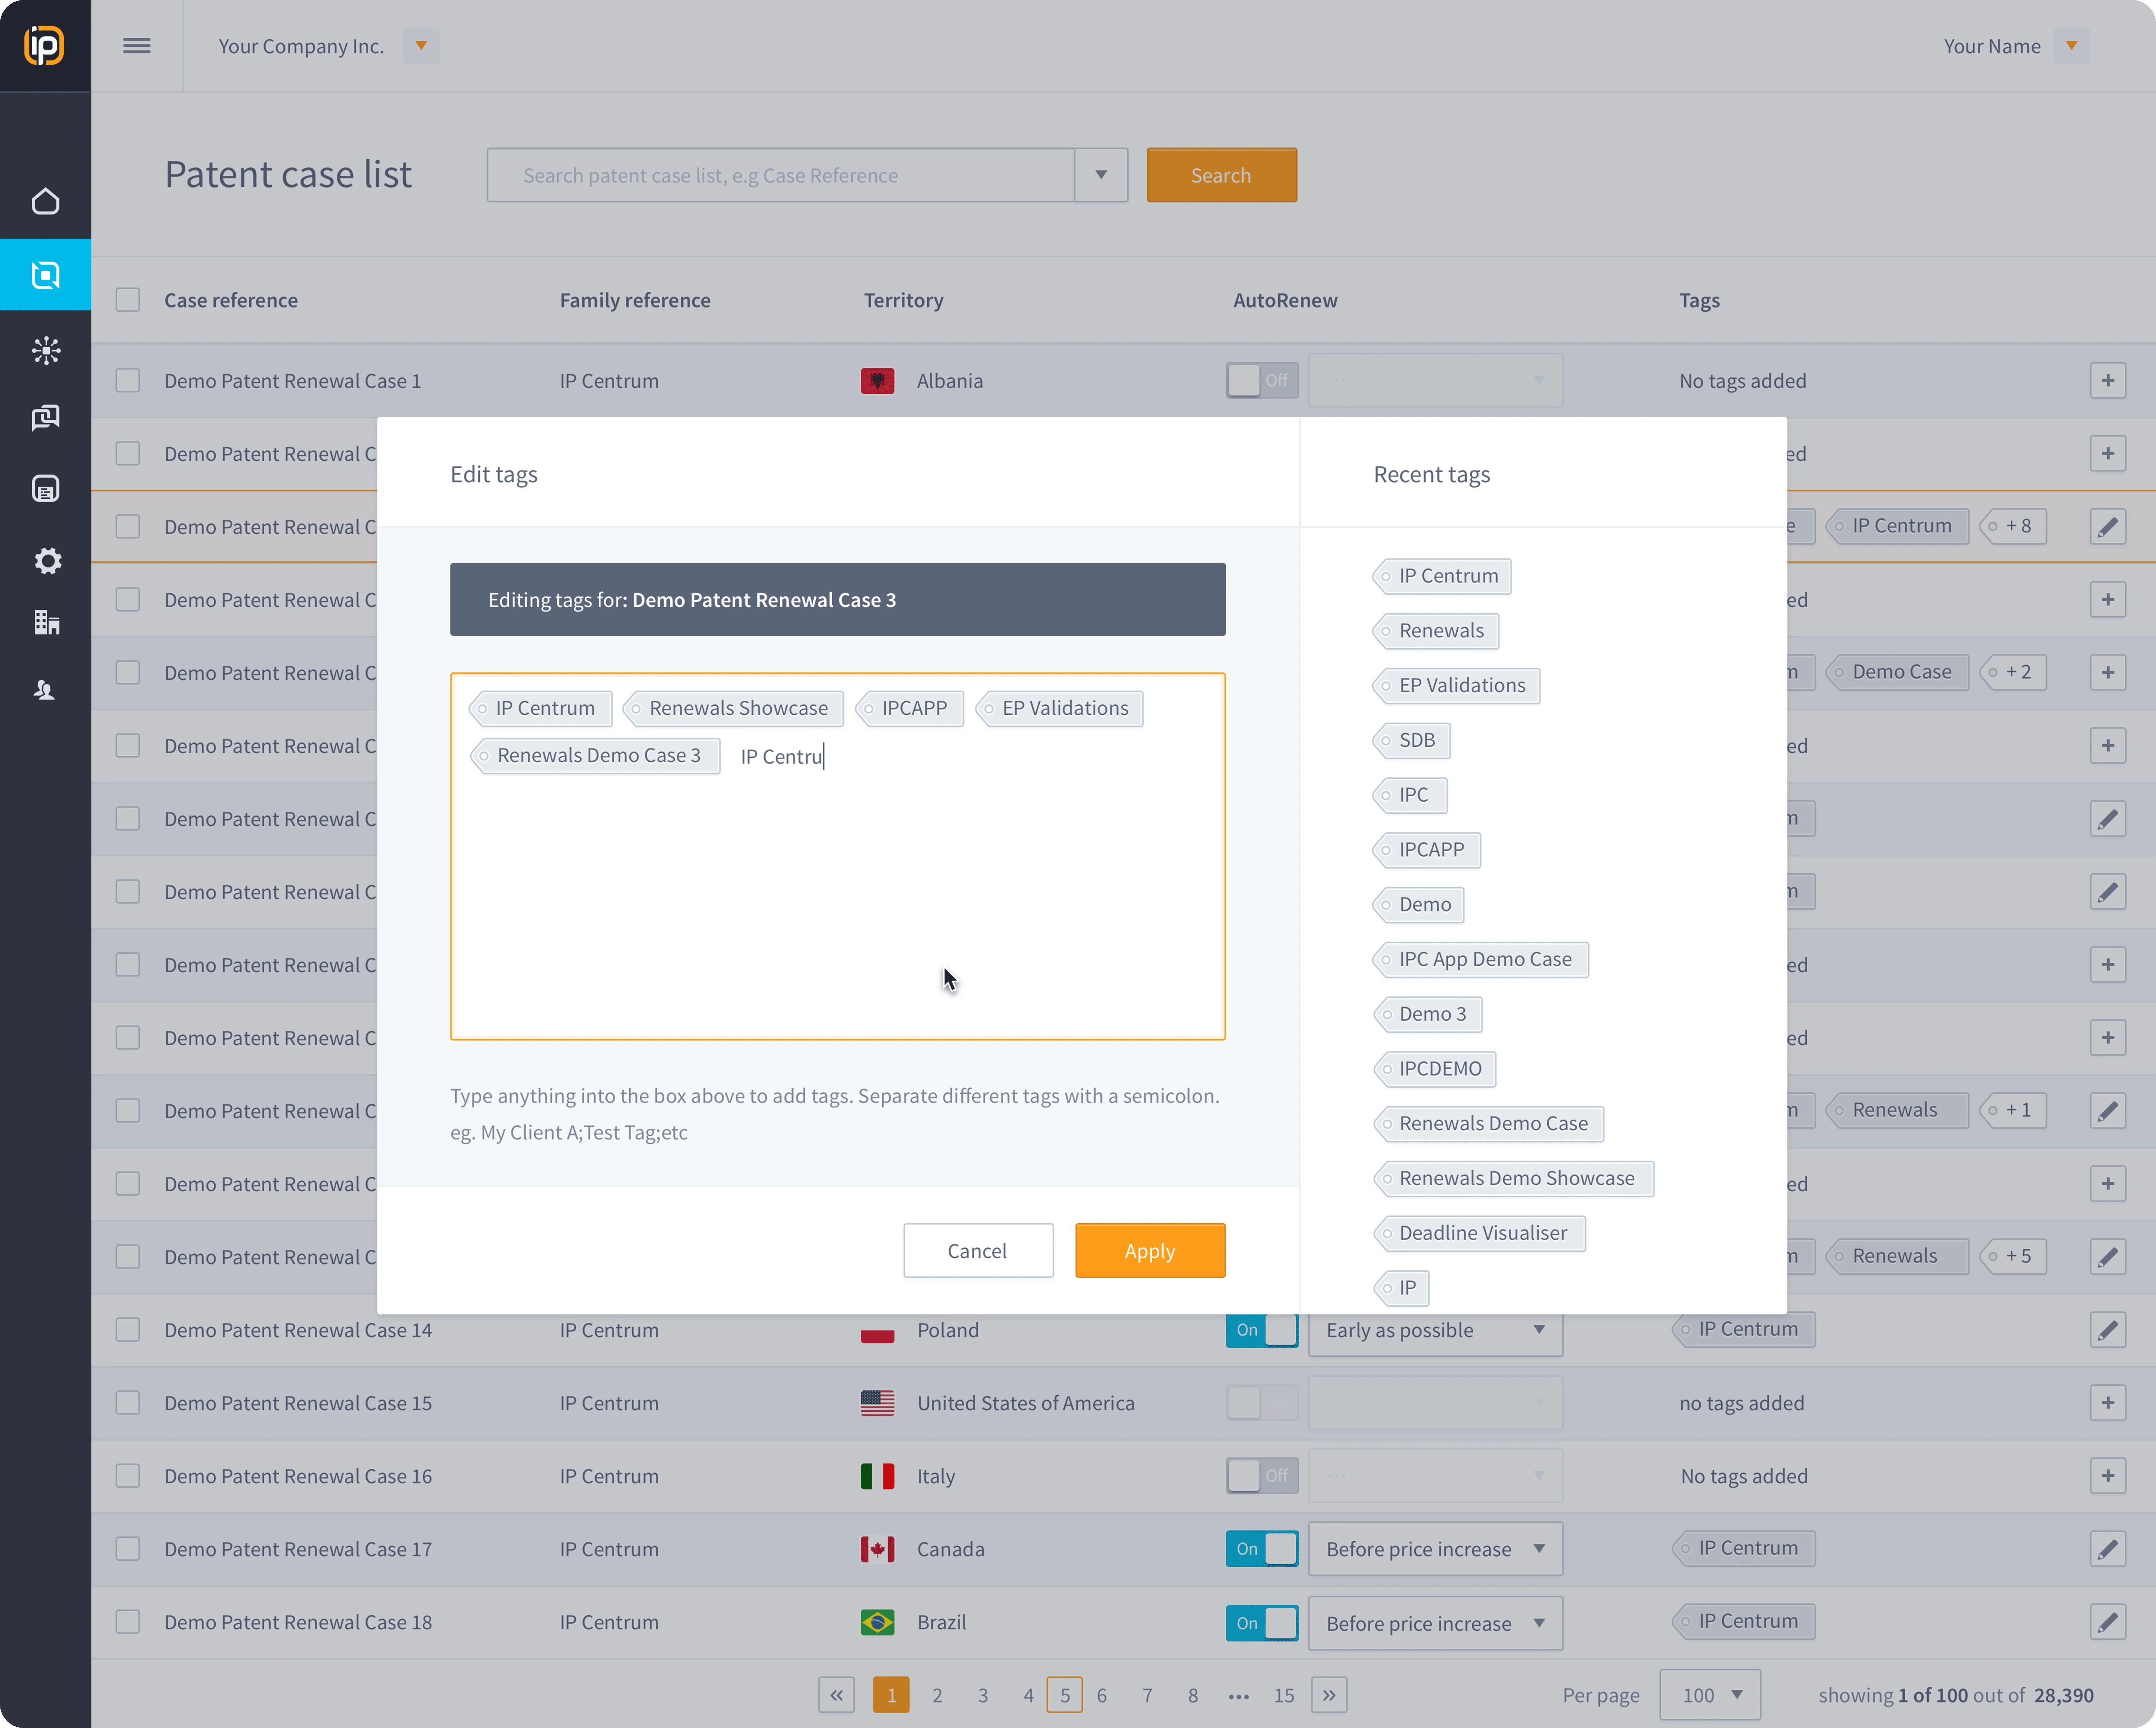2156x1728 pixels.
Task: Click the plus icon for Case 1
Action: [x=2107, y=381]
